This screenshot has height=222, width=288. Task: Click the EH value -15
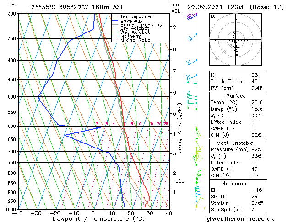pyautogui.click(x=257, y=190)
